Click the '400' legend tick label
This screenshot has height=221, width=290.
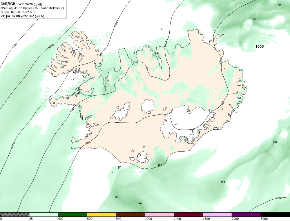(x=61, y=219)
